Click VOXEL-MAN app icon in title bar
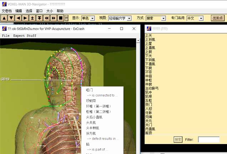This screenshot has height=154, width=227. point(4,4)
